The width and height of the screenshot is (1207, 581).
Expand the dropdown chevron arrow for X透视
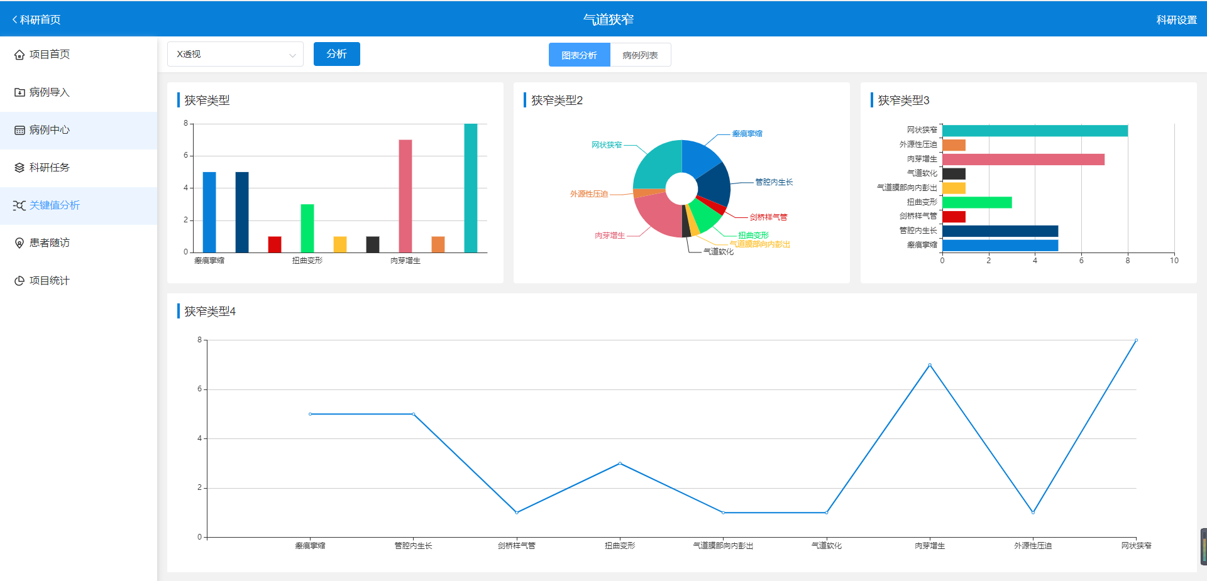[292, 55]
